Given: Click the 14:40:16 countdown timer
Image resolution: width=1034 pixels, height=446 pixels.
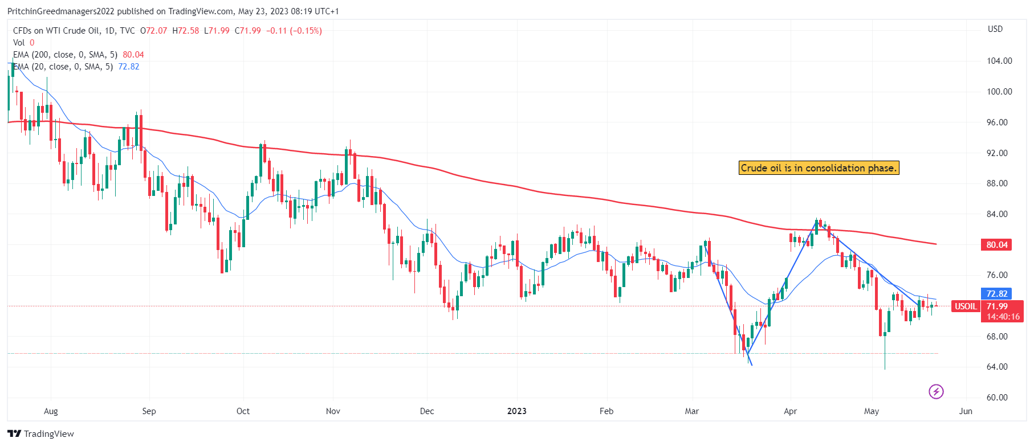Looking at the screenshot, I should pos(1003,317).
